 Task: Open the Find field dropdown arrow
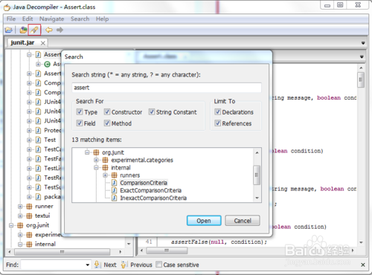pyautogui.click(x=87, y=265)
